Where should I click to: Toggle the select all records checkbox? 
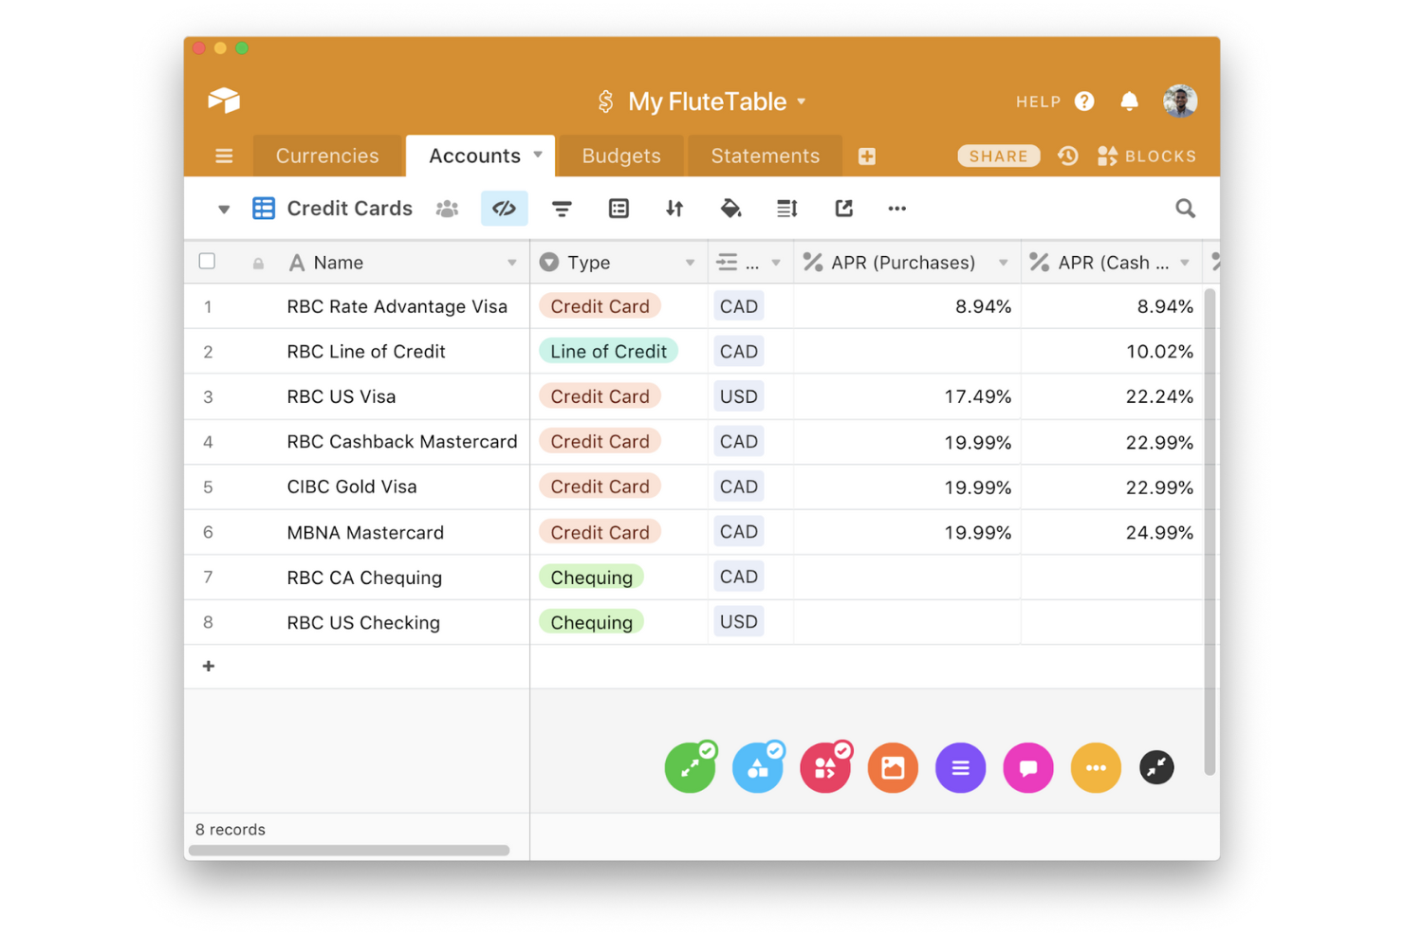207,262
